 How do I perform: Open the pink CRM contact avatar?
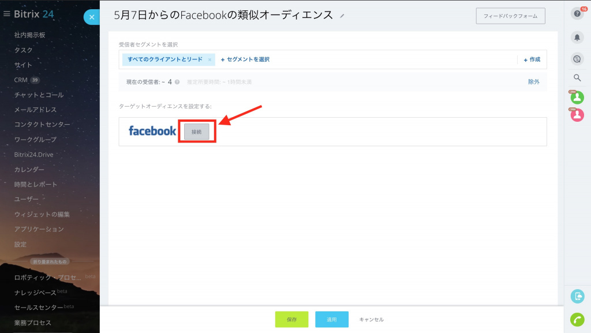577,114
